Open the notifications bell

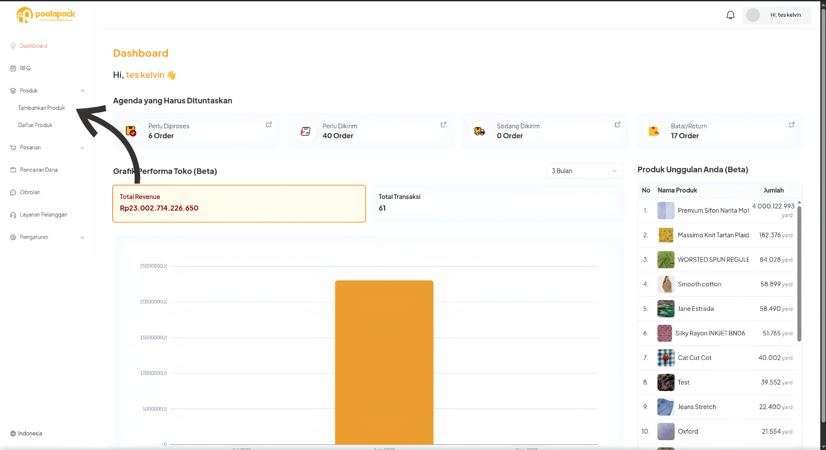730,15
